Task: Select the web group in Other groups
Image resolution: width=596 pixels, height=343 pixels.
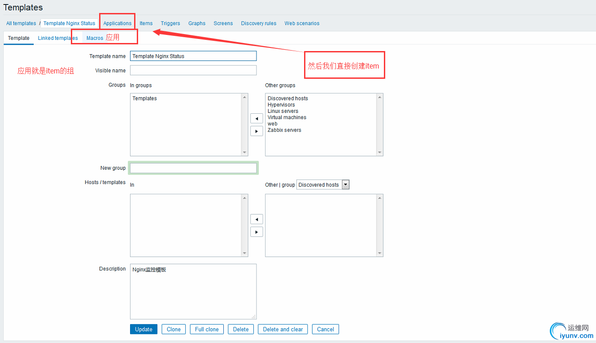Action: (x=273, y=124)
